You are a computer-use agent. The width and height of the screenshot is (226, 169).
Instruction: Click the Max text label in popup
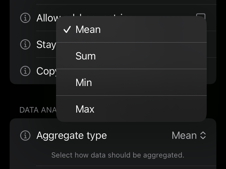point(85,109)
